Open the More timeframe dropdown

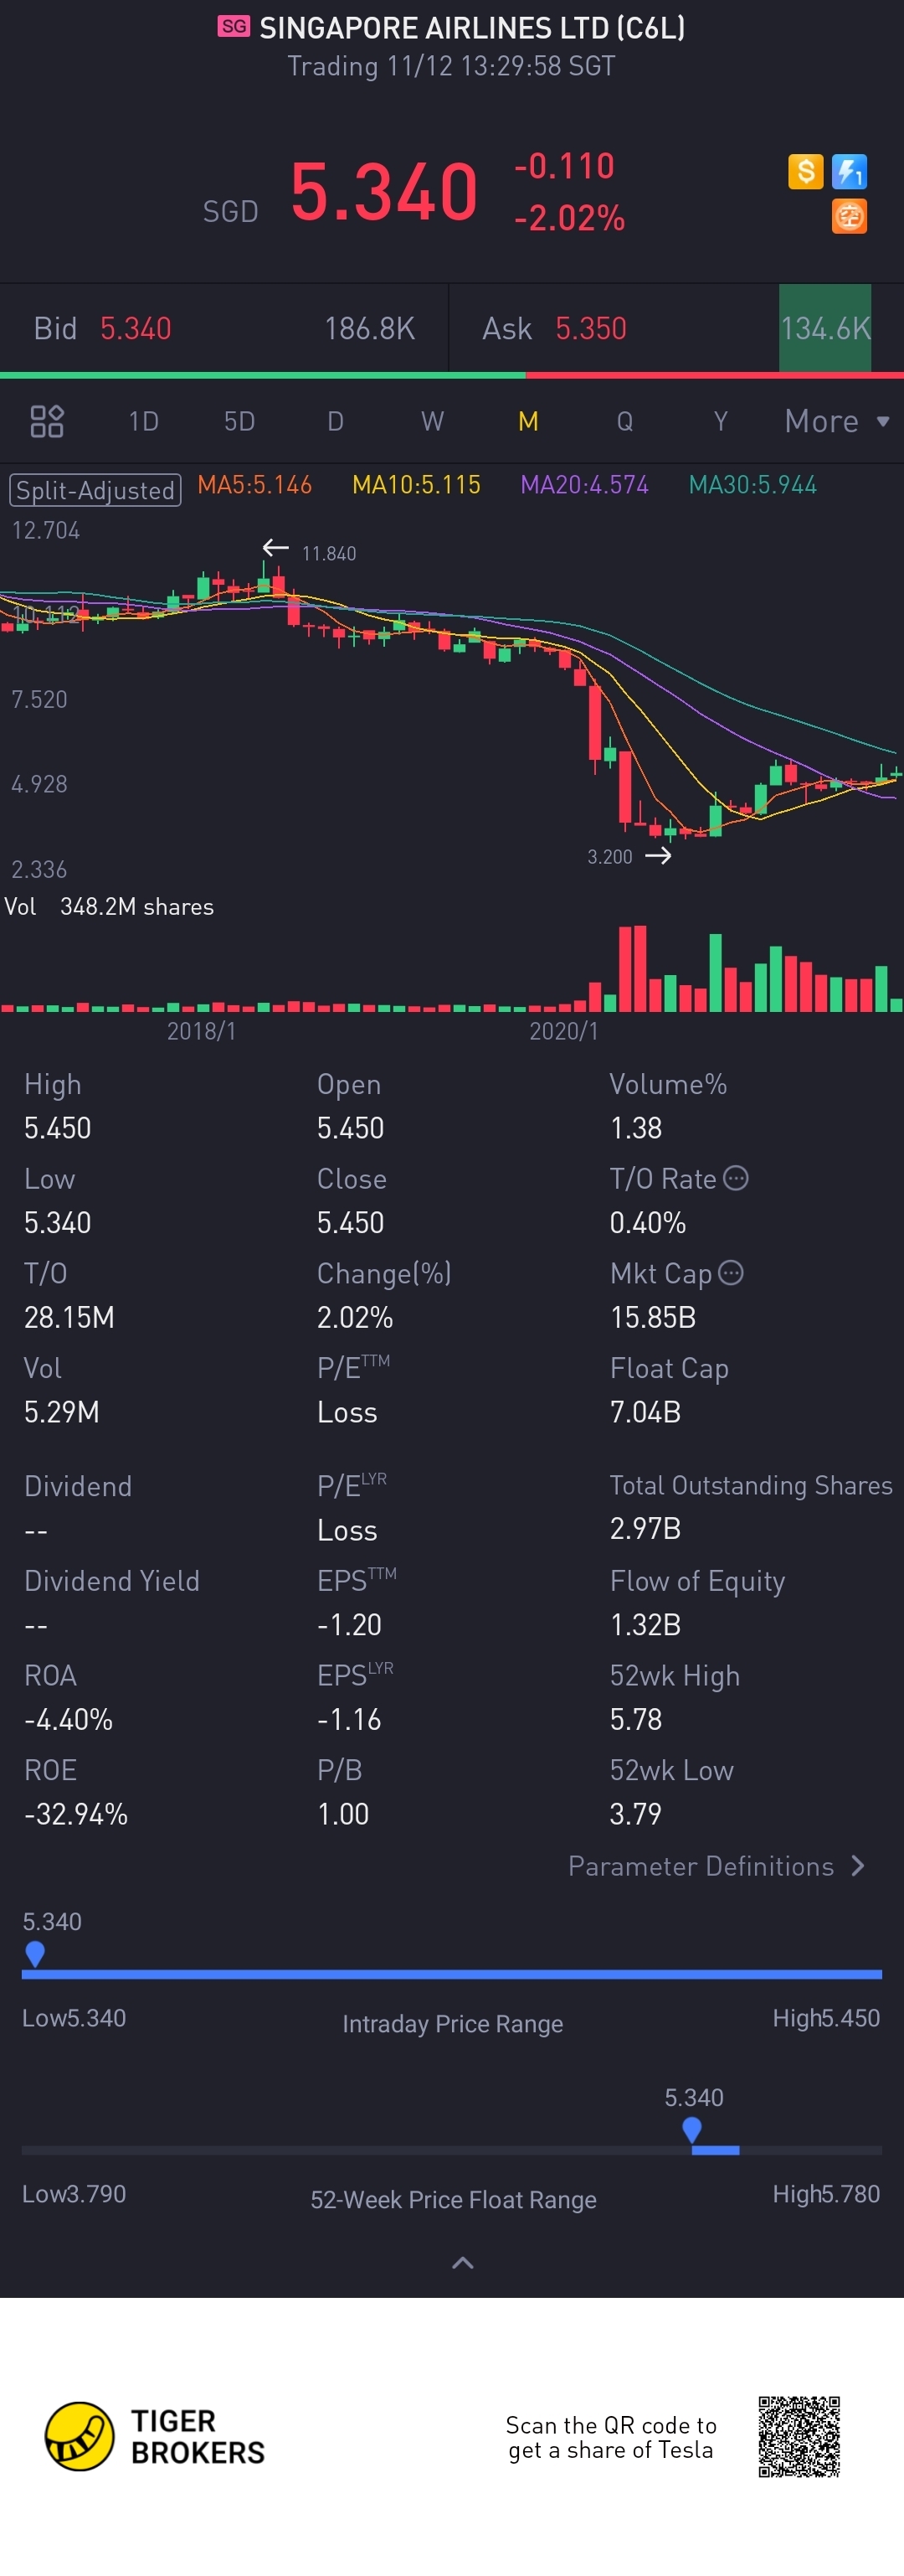click(x=836, y=421)
